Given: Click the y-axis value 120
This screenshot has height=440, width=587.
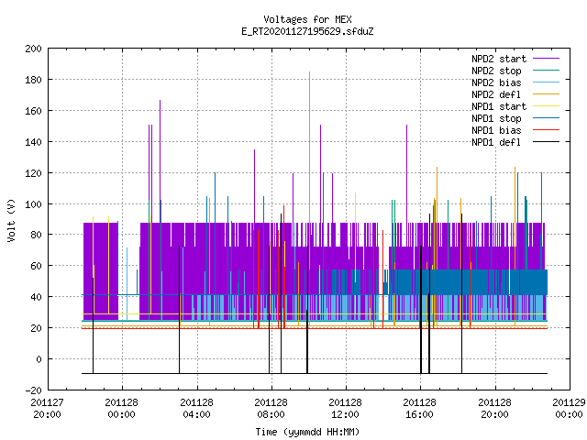Looking at the screenshot, I should click(x=33, y=173).
